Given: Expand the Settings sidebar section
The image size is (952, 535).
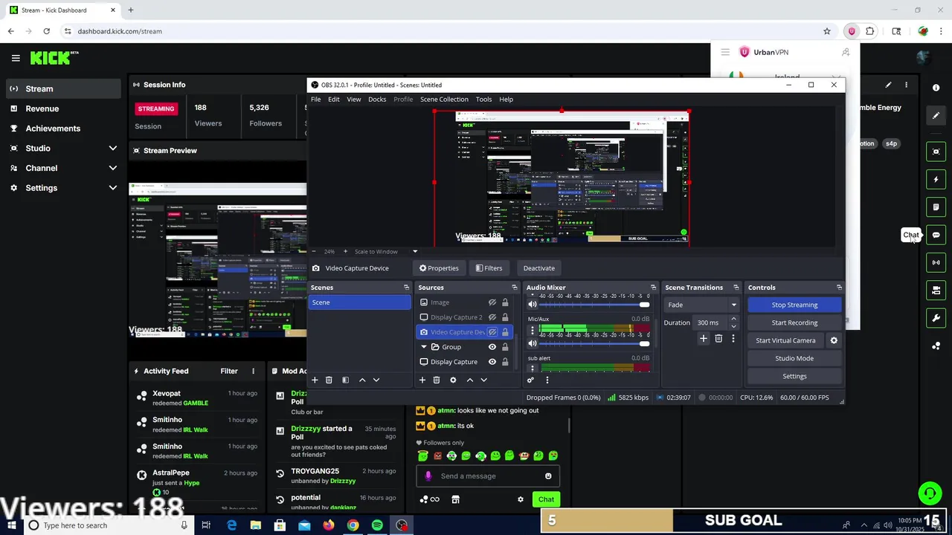Looking at the screenshot, I should (x=113, y=188).
